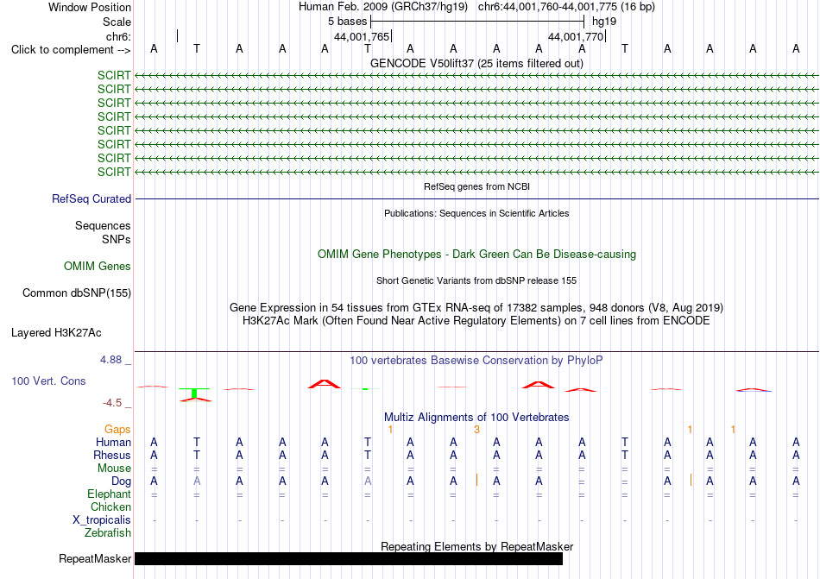
Task: Click the Rhesus alignment row label
Action: (x=112, y=456)
